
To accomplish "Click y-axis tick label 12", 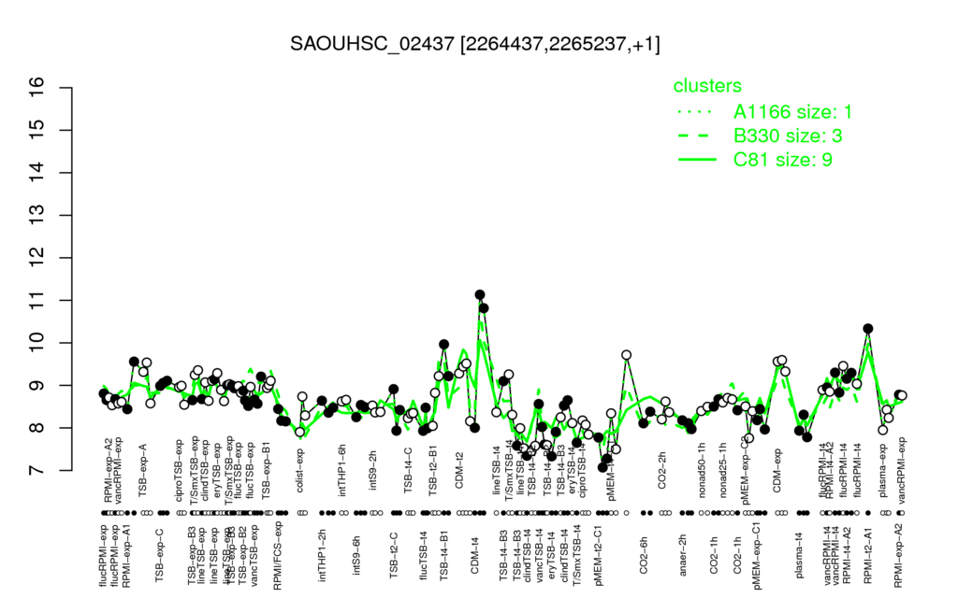I will click(36, 258).
